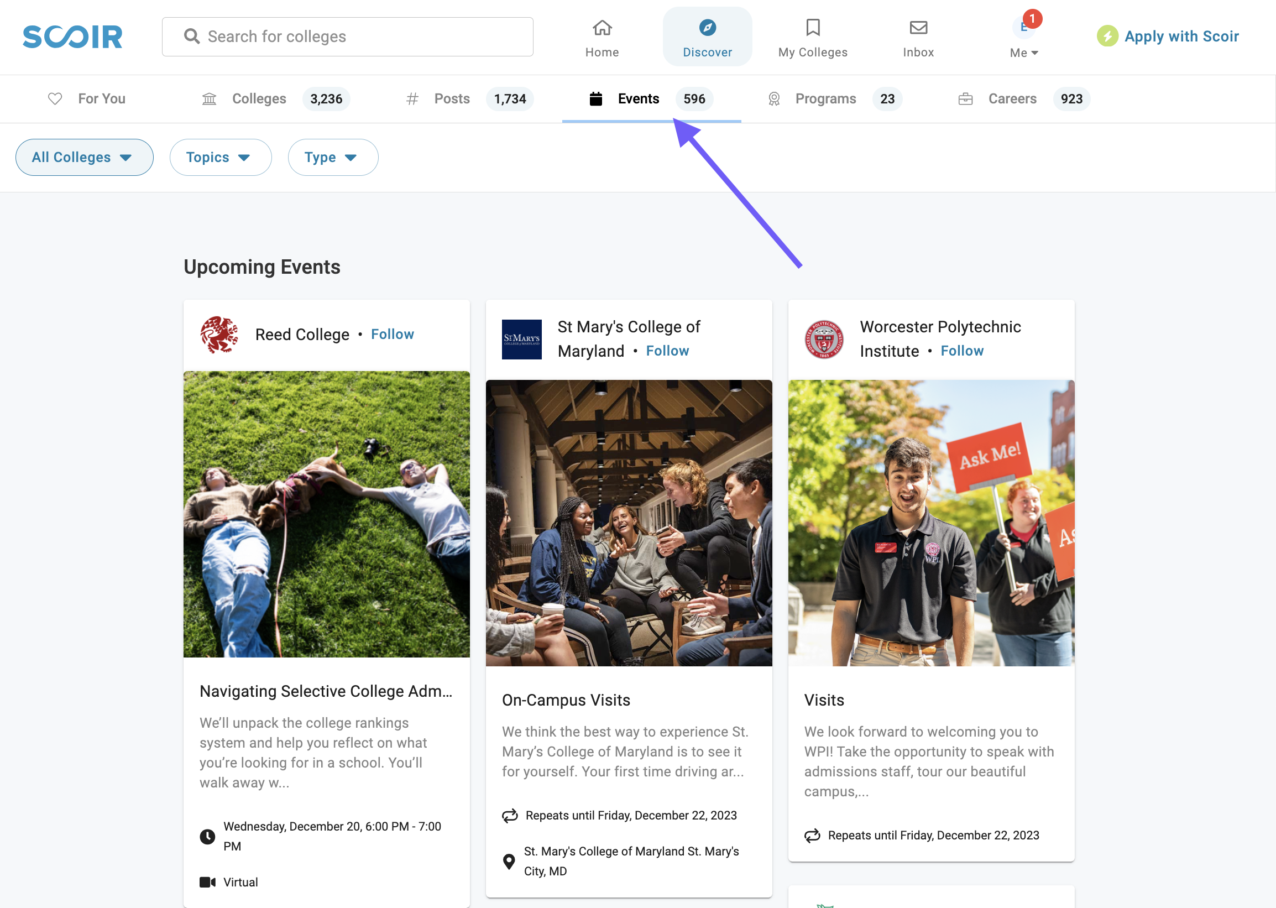Click the red notification badge on Me
Image resolution: width=1276 pixels, height=908 pixels.
pos(1032,18)
